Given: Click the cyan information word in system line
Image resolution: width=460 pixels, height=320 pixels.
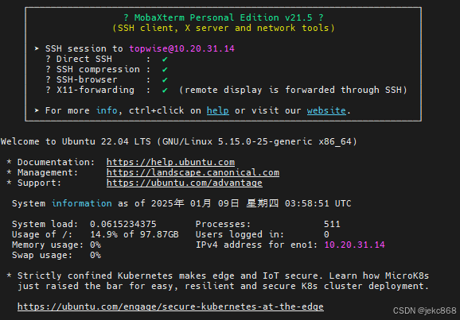Looking at the screenshot, I should pyautogui.click(x=81, y=203).
